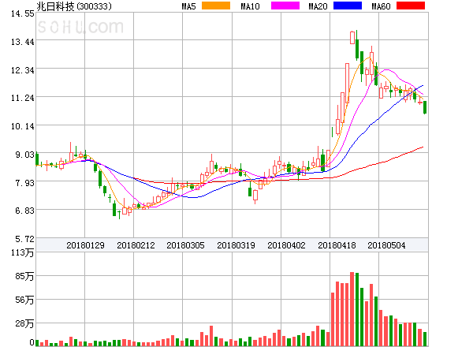The image size is (473, 347).
Task: Click the 10.14 price axis label
Action: coord(23,126)
